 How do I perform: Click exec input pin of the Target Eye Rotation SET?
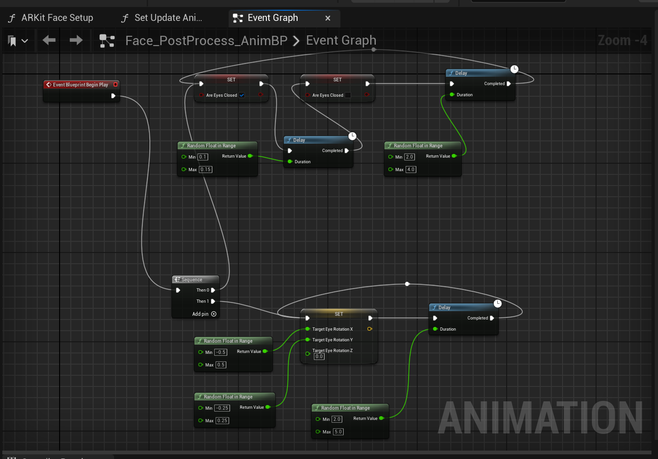307,318
